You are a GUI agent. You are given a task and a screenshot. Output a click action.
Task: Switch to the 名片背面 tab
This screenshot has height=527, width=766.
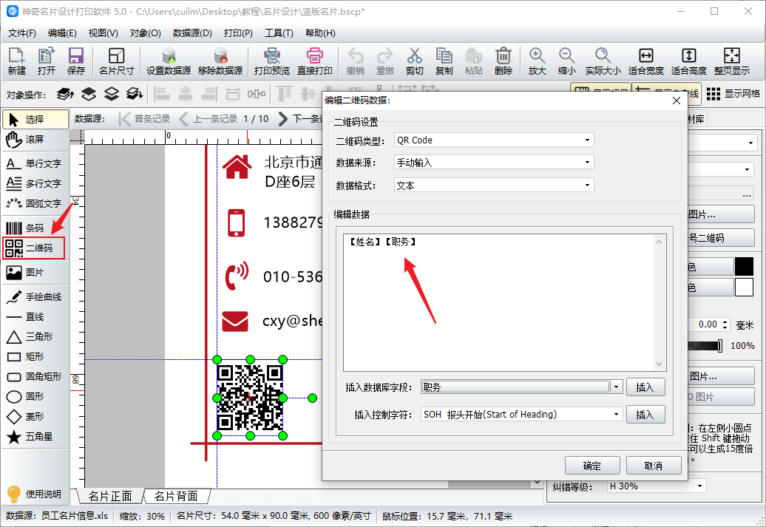pyautogui.click(x=176, y=496)
